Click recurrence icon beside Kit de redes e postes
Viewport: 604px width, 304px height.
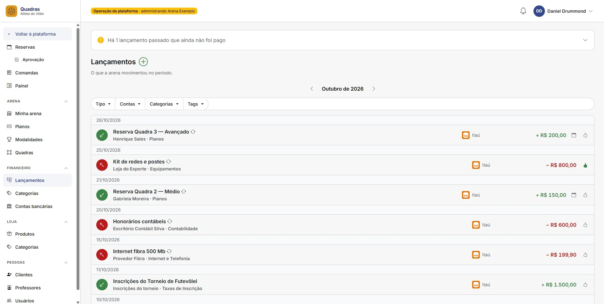point(169,162)
